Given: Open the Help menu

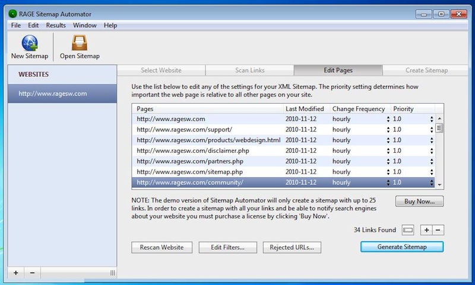Looking at the screenshot, I should (x=110, y=25).
